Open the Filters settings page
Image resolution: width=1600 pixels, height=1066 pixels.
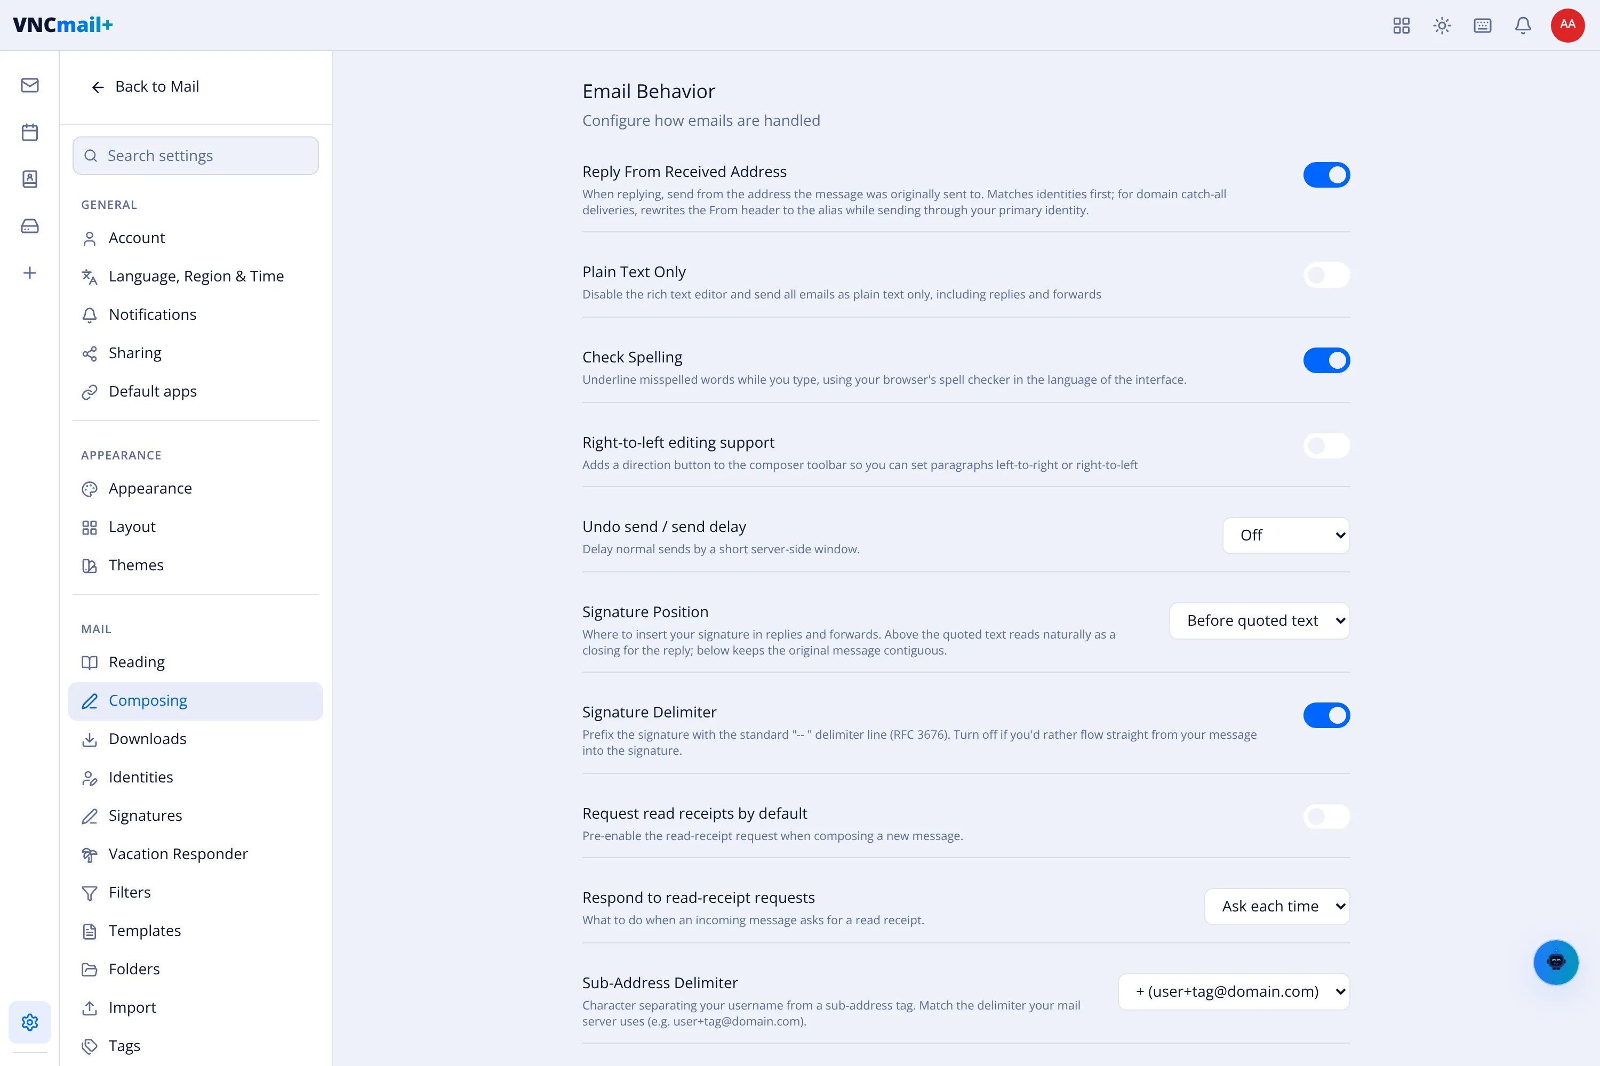click(x=196, y=893)
